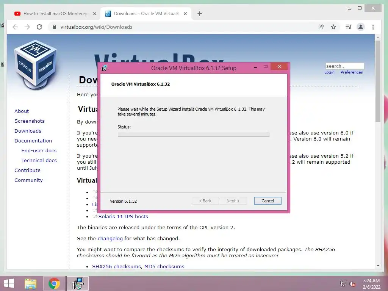Viewport: 388px width, 291px height.
Task: Click the "Version 6.1.32" text in Setup
Action: 124,201
